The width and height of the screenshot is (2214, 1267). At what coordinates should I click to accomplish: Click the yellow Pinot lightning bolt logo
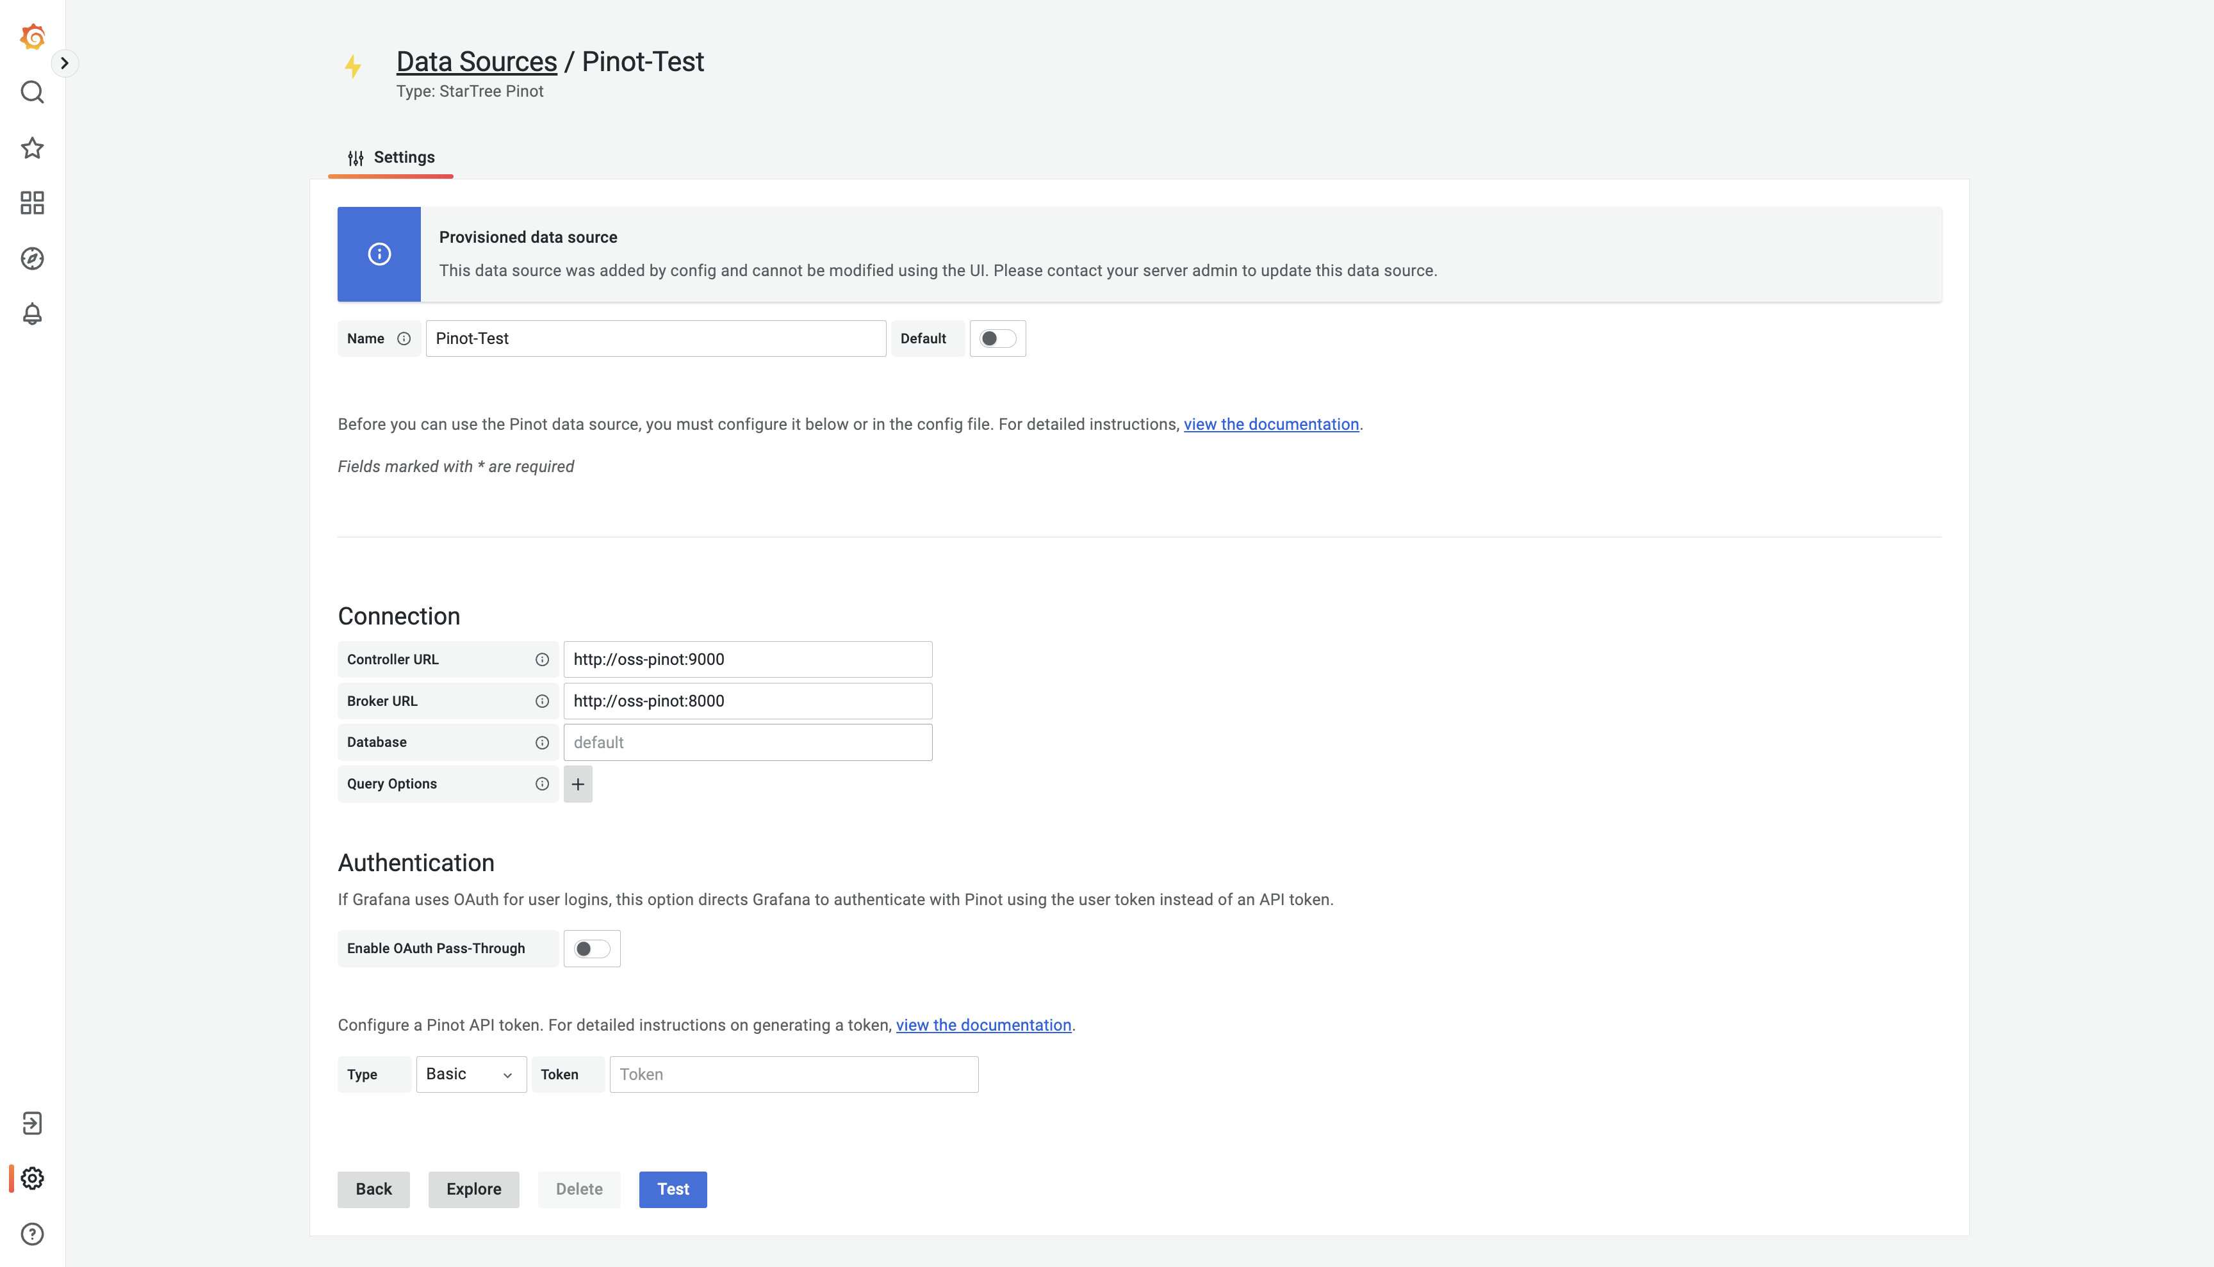tap(354, 67)
